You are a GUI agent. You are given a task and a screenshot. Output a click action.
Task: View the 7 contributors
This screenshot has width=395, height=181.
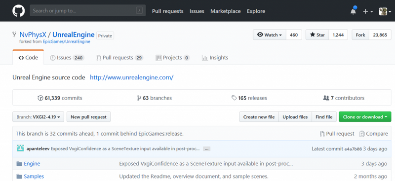coord(344,98)
